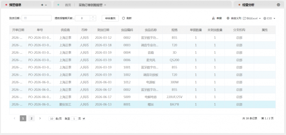Expand the 导出Excel dropdown arrow
The height and width of the screenshot is (135, 286).
click(x=260, y=18)
